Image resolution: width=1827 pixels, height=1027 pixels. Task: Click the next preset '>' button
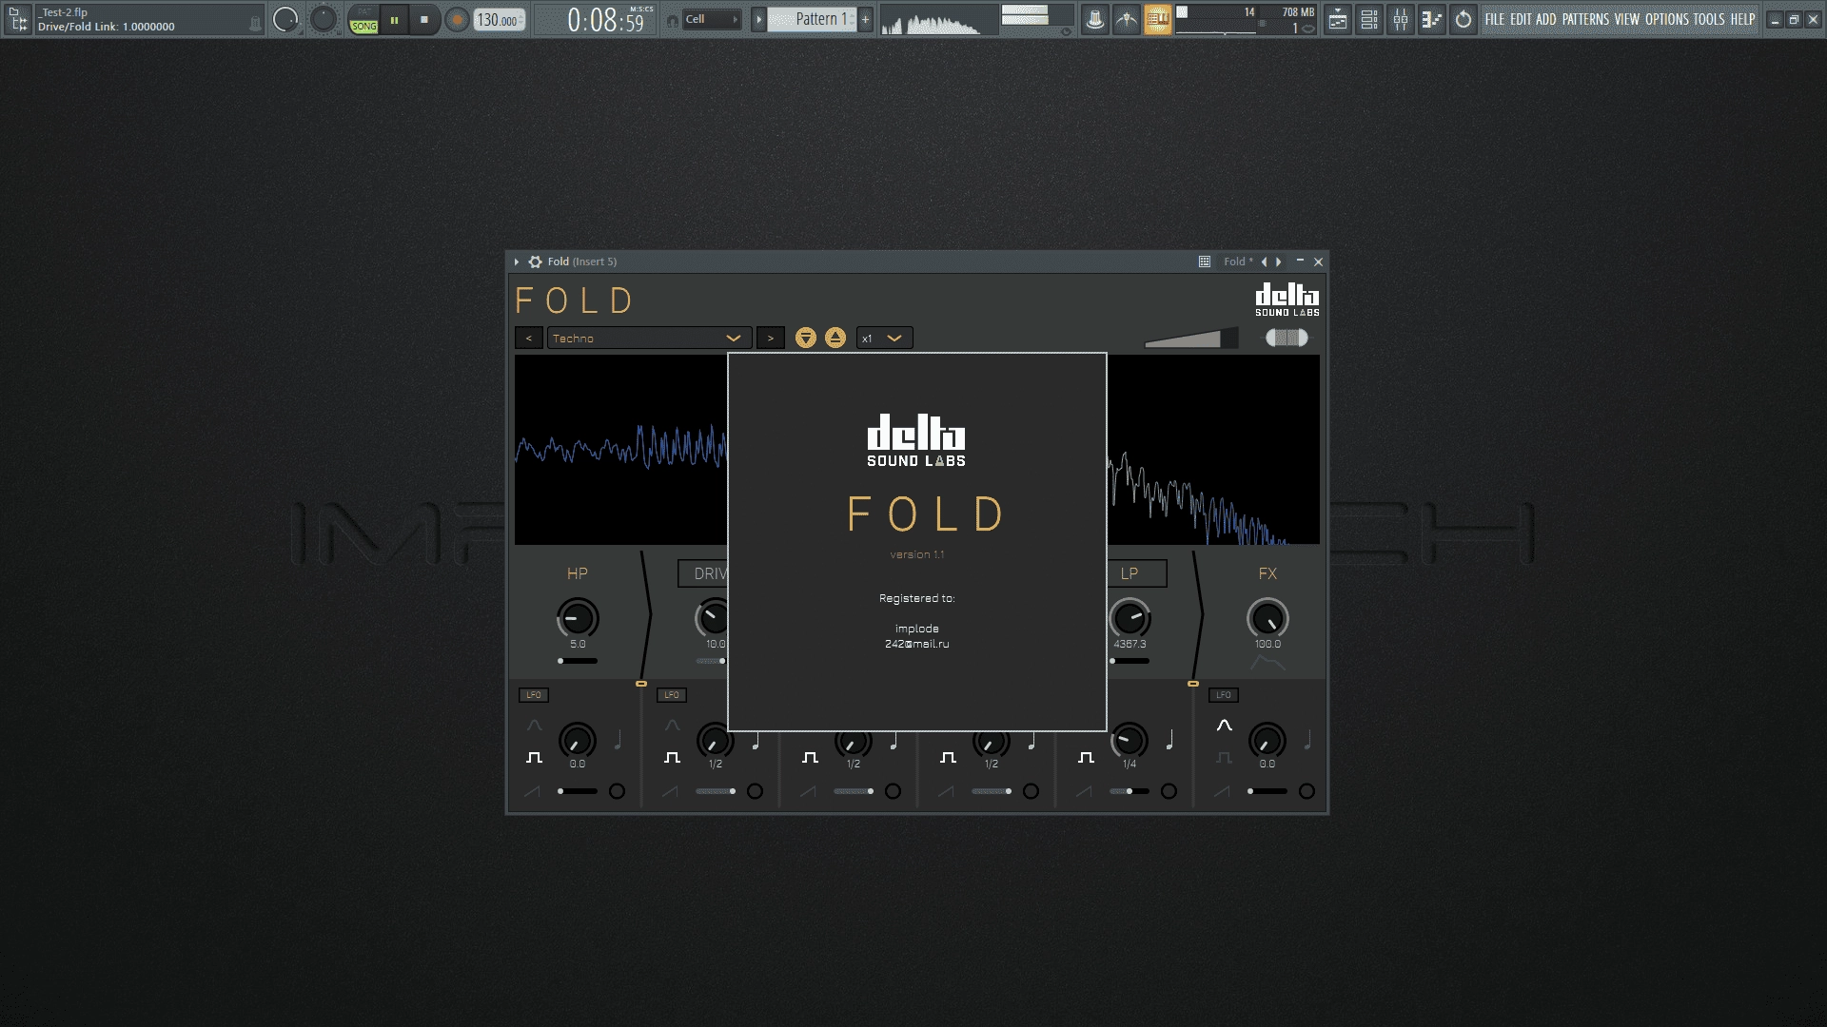tap(771, 338)
